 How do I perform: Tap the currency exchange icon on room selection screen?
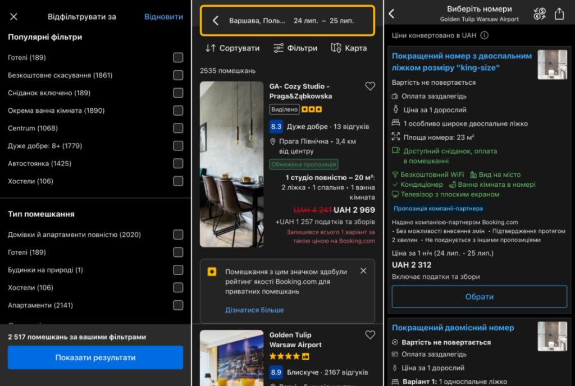pos(539,12)
